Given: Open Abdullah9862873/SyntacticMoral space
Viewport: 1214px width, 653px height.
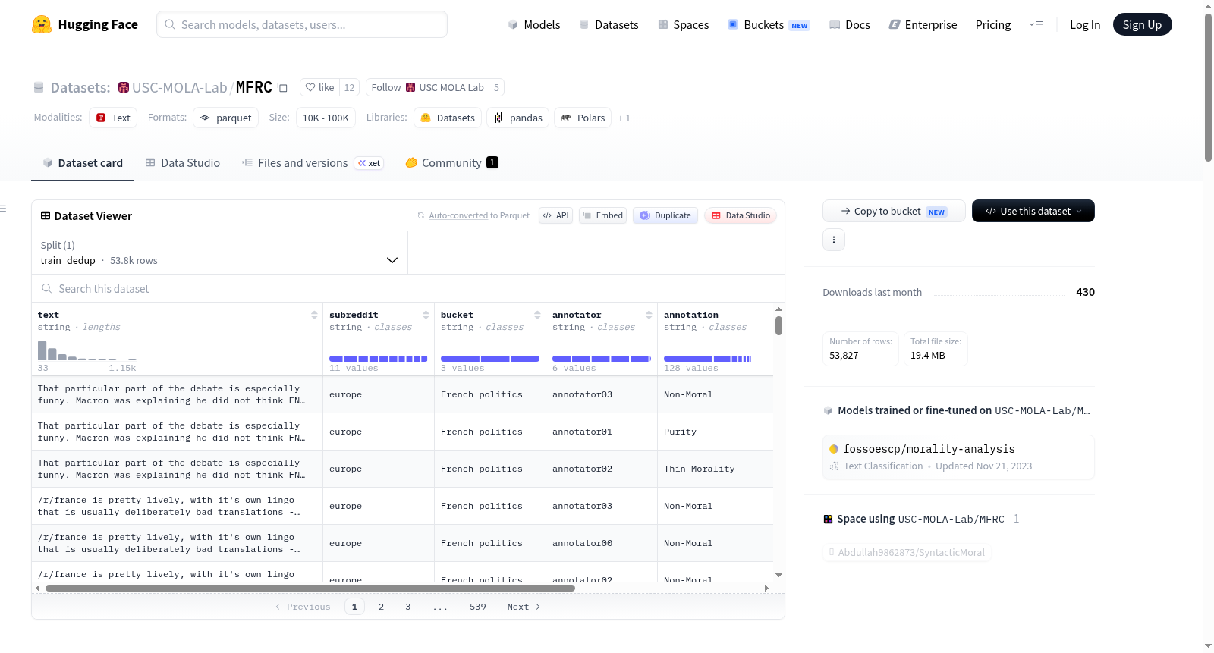Looking at the screenshot, I should 907,552.
